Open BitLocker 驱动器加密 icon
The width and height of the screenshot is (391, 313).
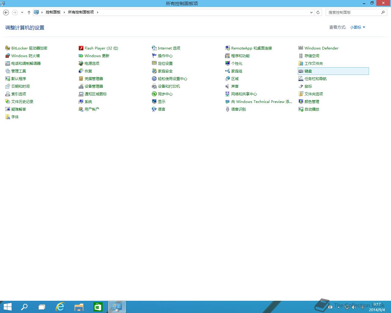click(x=8, y=48)
